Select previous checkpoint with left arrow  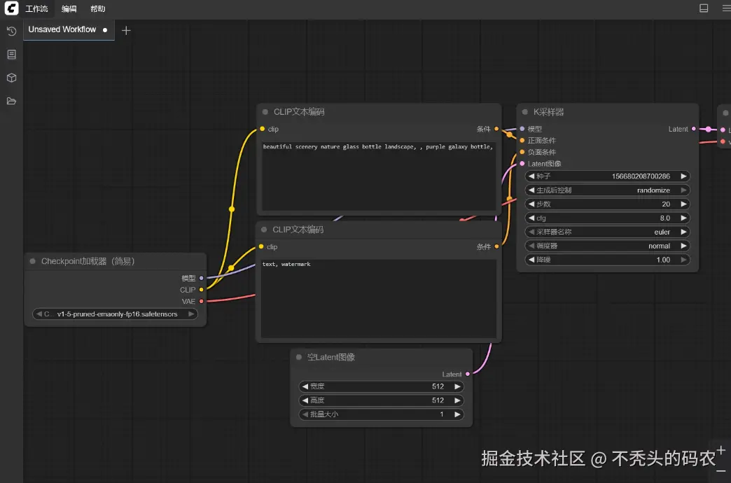coord(39,314)
